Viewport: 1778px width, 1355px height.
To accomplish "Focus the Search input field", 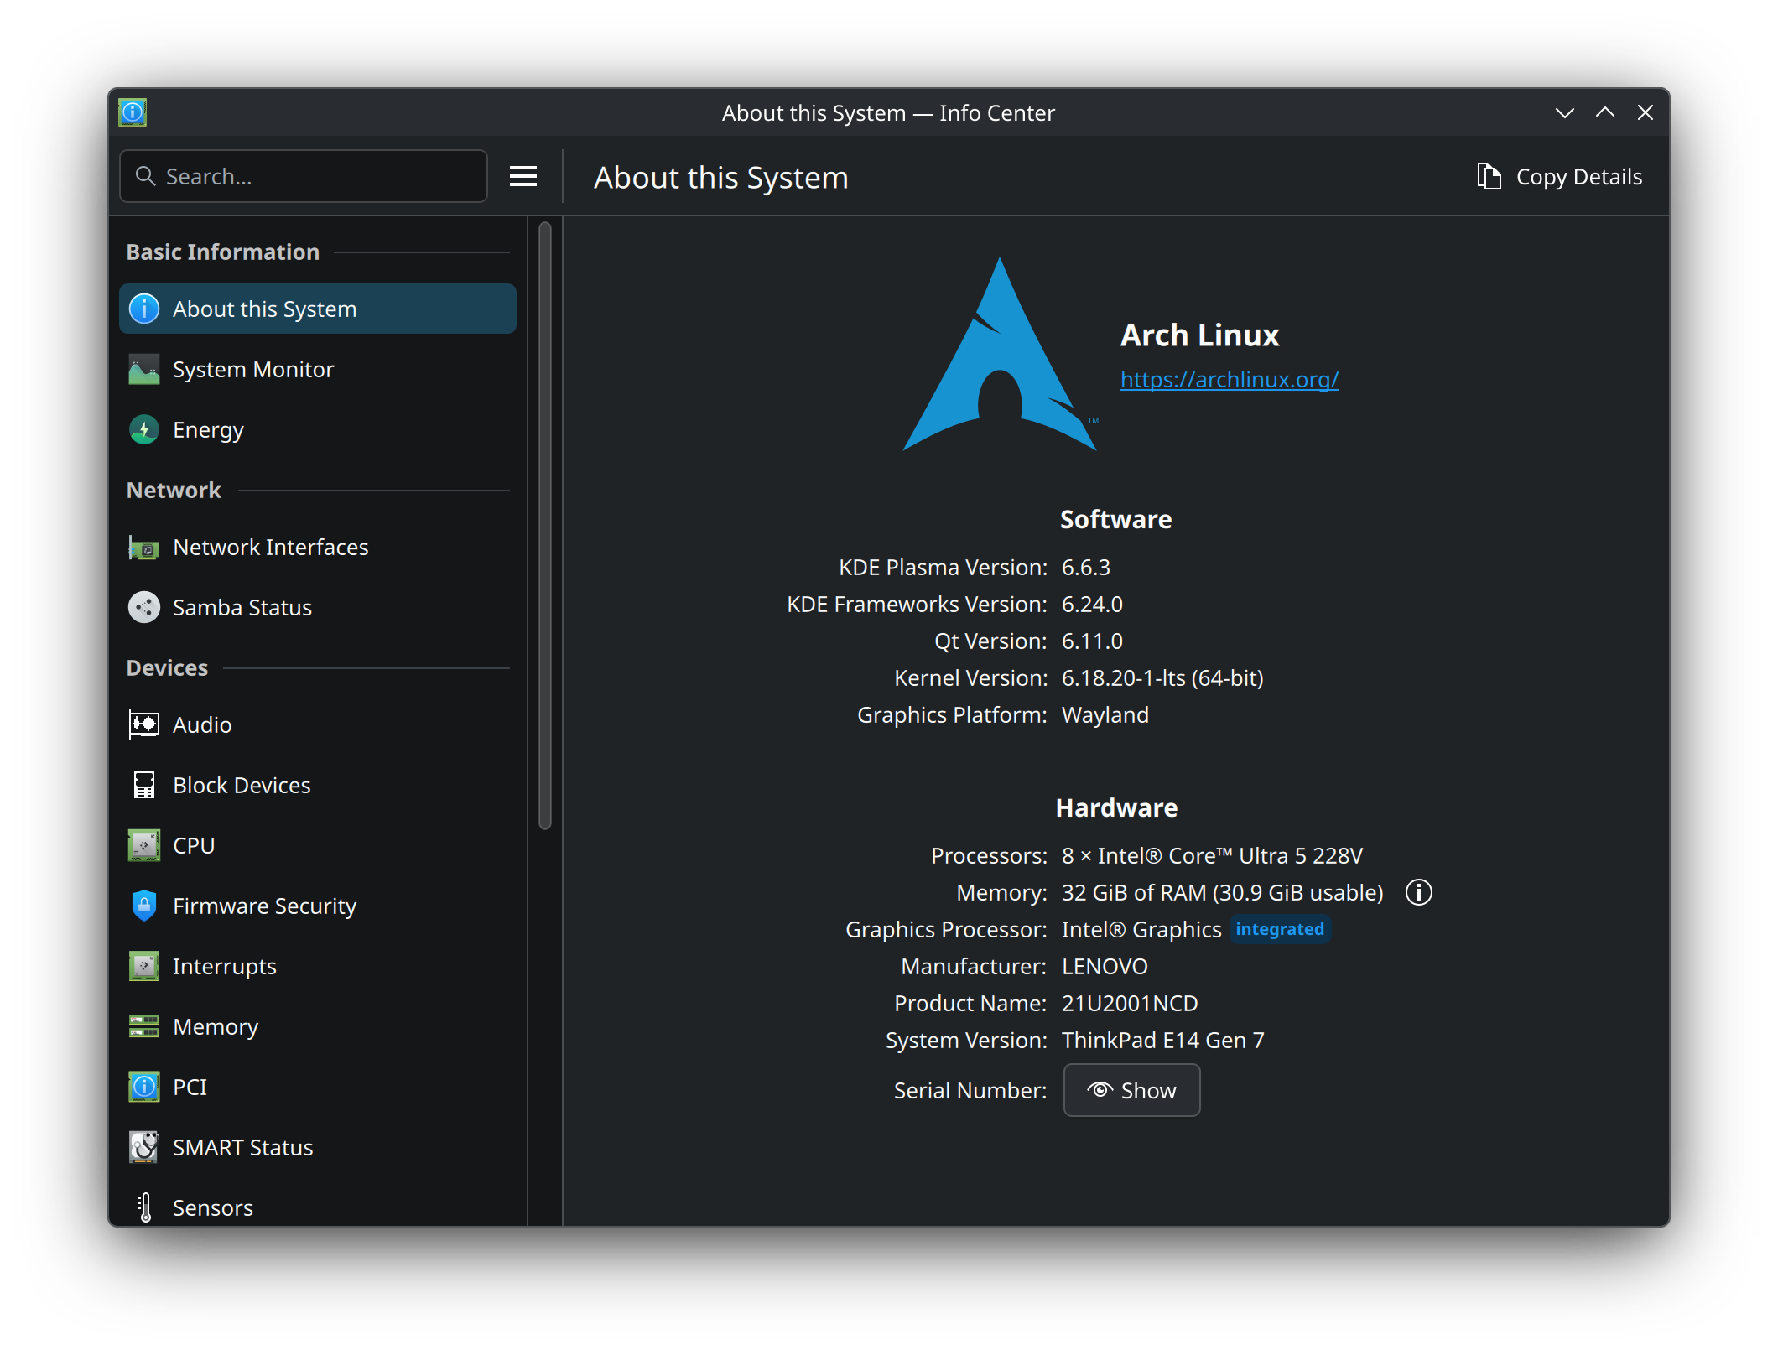I will click(x=304, y=176).
